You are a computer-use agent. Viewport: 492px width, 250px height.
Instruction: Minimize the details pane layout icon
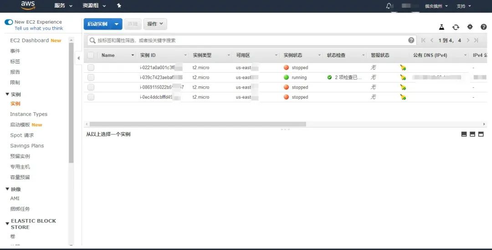[464, 134]
